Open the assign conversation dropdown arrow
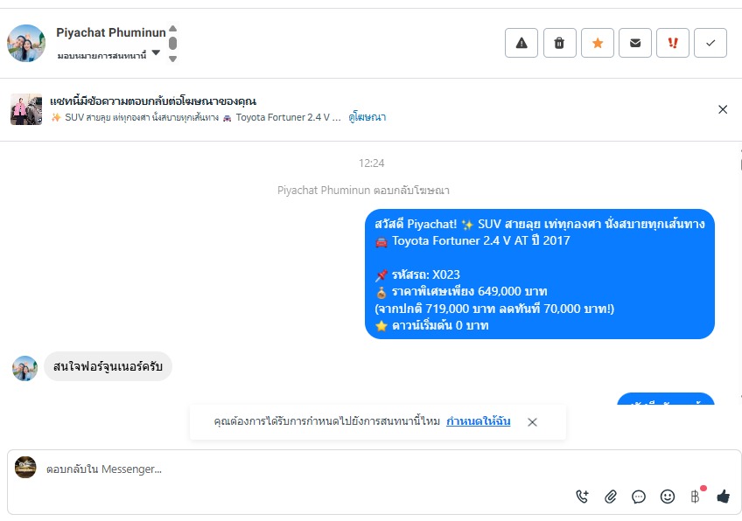 tap(156, 52)
